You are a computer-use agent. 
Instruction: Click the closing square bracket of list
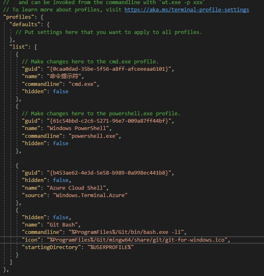(x=11, y=262)
